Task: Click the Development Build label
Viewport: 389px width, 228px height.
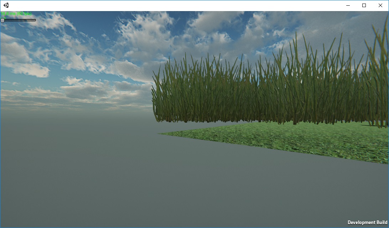Action: (x=367, y=223)
